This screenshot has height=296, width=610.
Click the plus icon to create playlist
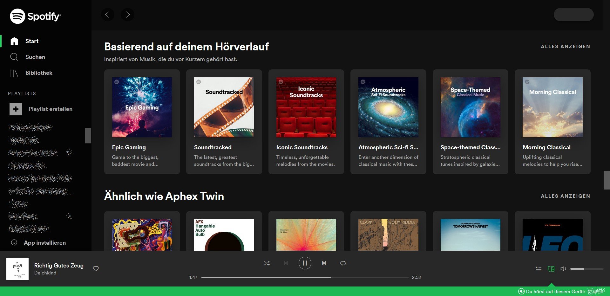click(x=16, y=109)
